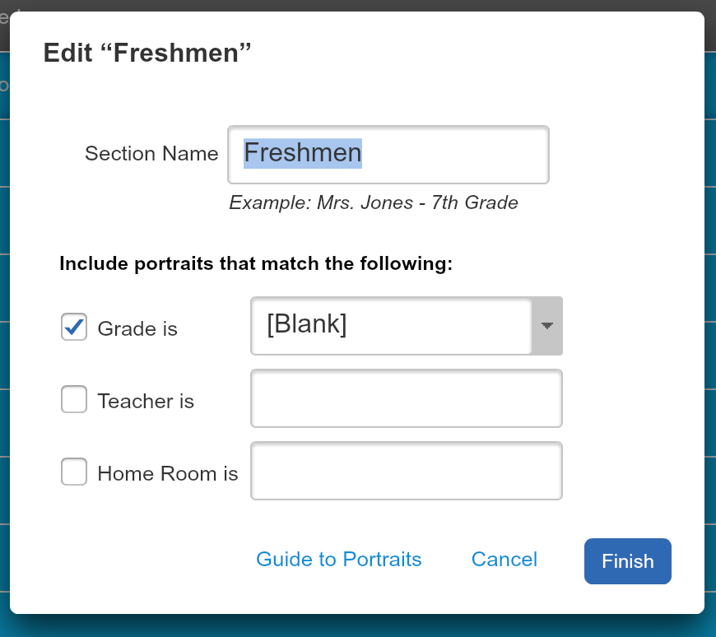716x637 pixels.
Task: Click the "Teacher is" label text
Action: coord(146,402)
